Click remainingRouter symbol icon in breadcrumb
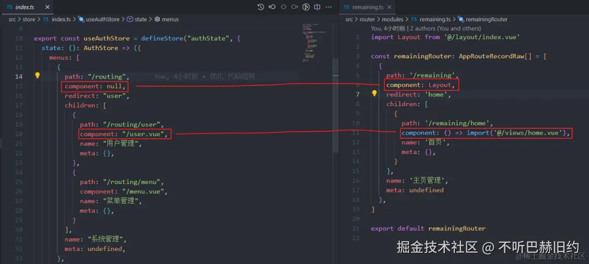 pos(461,19)
